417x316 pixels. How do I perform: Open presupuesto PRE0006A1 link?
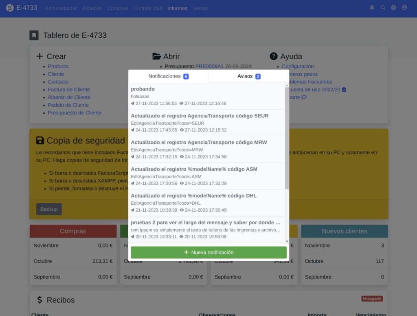(x=209, y=66)
